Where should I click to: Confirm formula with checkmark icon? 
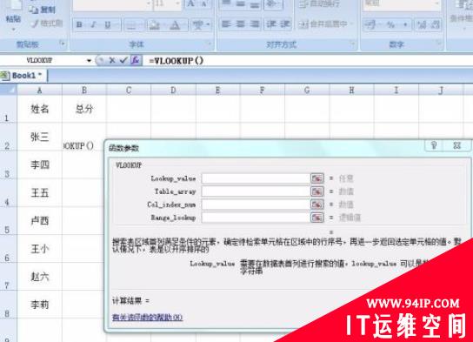(123, 60)
